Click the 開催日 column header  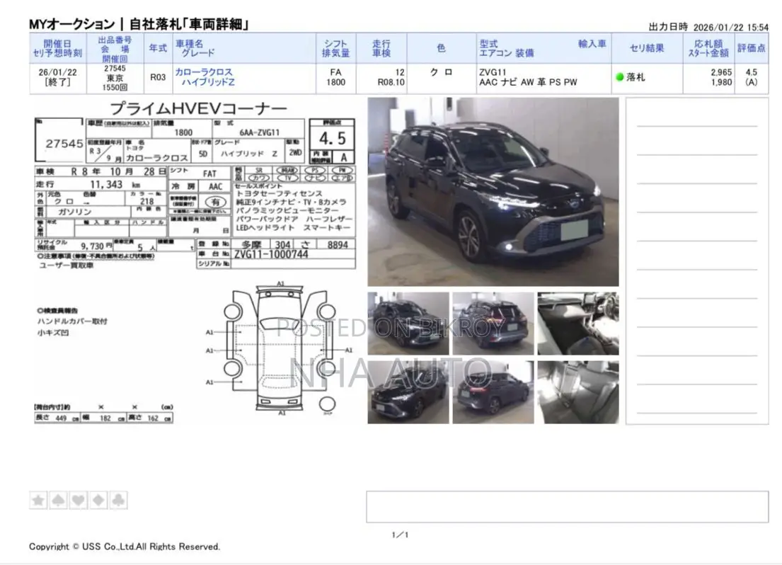(58, 48)
